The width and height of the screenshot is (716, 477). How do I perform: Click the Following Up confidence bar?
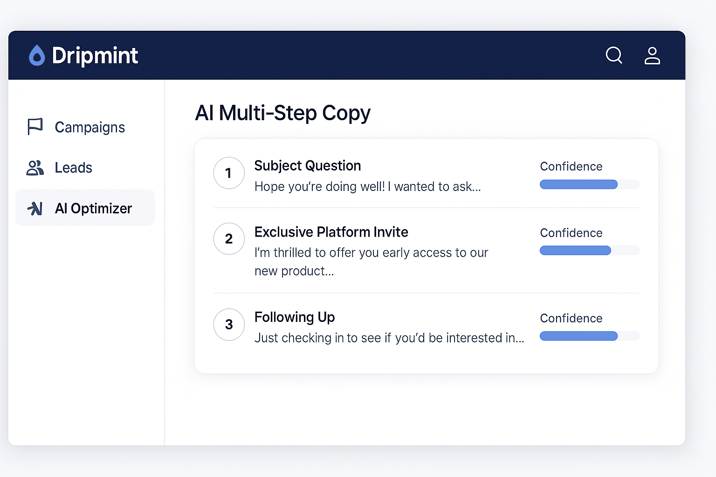[x=589, y=336]
